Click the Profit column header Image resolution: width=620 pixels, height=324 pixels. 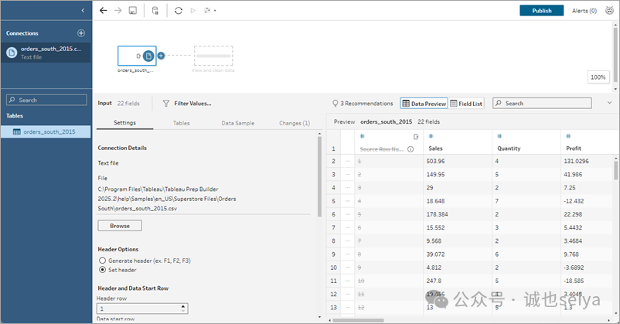pos(574,148)
